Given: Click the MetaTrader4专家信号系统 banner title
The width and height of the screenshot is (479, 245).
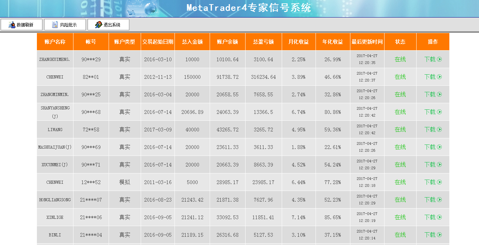Looking at the screenshot, I should [249, 8].
